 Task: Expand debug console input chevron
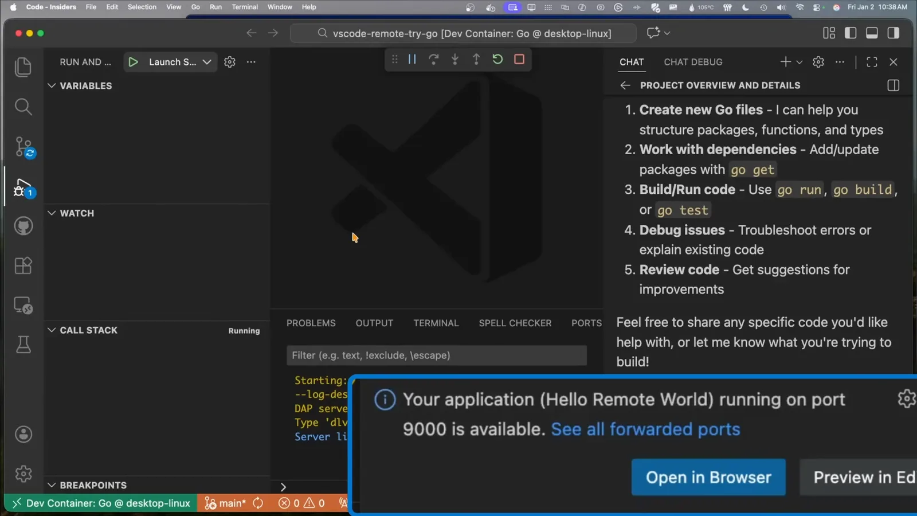tap(283, 487)
